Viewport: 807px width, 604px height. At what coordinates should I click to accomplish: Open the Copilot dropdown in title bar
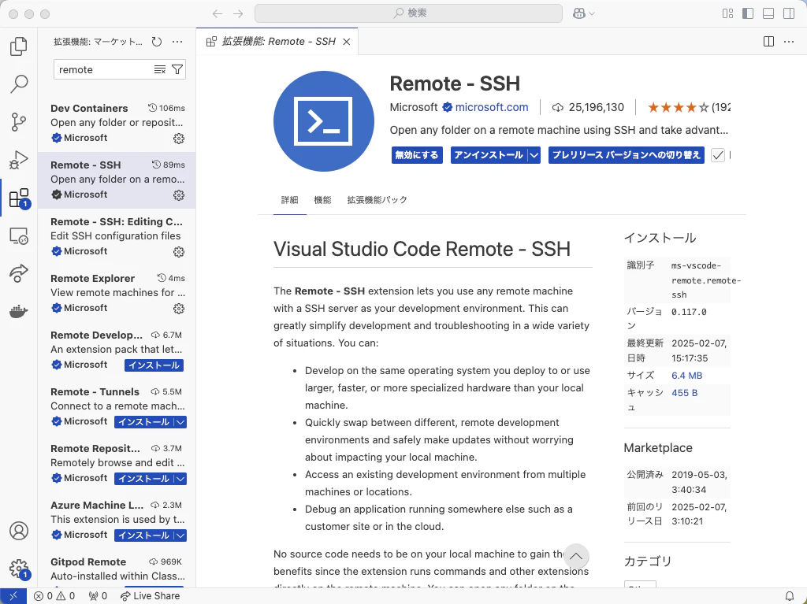[584, 13]
